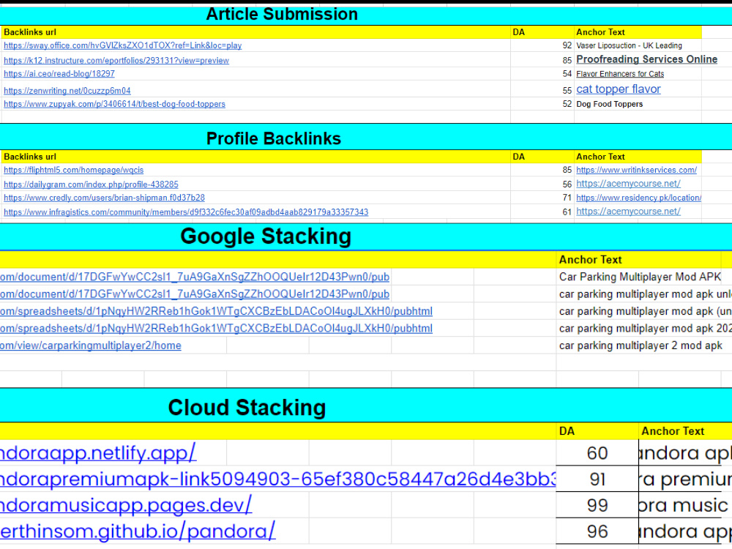
Task: Open the zenwriting.net backlink
Action: click(x=67, y=91)
